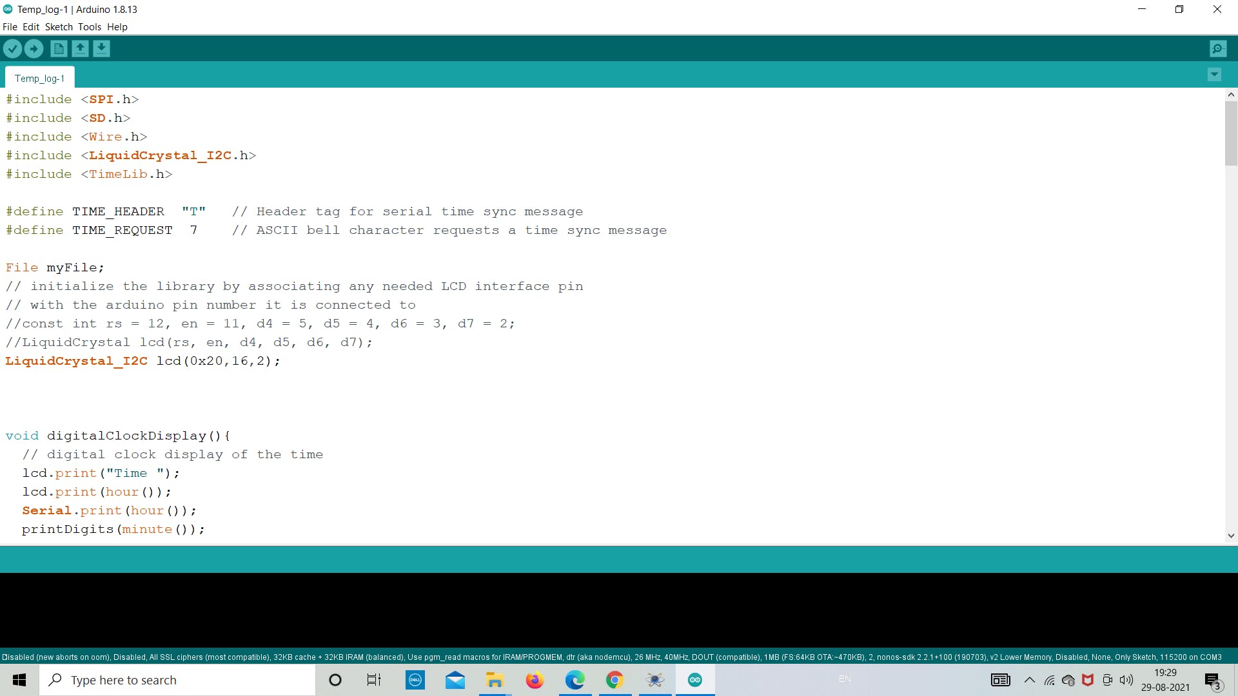This screenshot has width=1238, height=696.
Task: Open the Help menu
Action: (117, 26)
